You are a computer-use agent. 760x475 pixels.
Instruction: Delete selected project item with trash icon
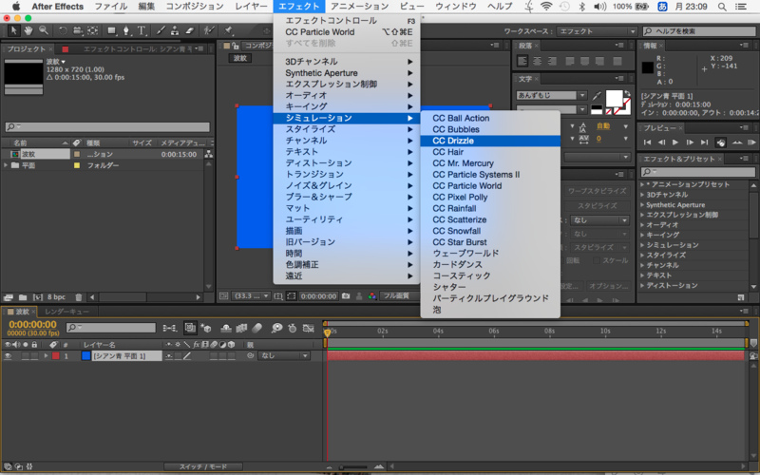(x=79, y=297)
